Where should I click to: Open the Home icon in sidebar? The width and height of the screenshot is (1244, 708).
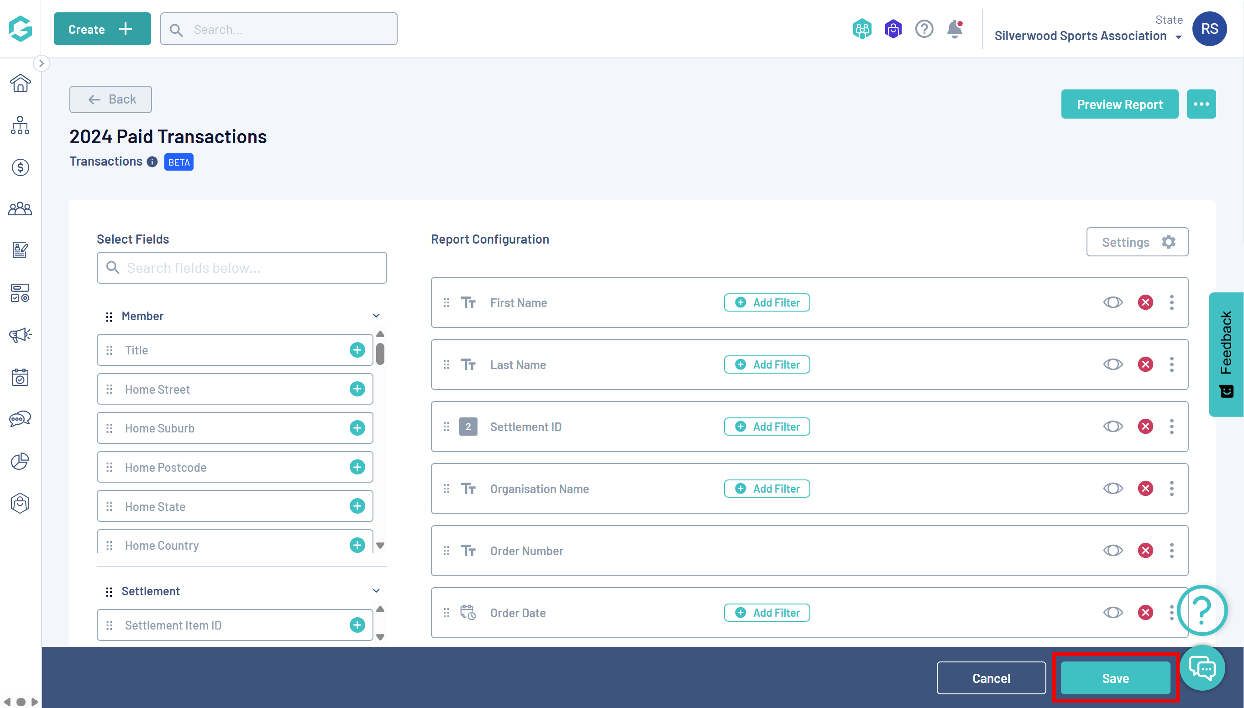click(x=20, y=83)
